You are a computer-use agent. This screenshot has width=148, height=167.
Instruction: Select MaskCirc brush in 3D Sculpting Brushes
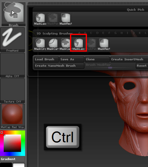pos(40,44)
